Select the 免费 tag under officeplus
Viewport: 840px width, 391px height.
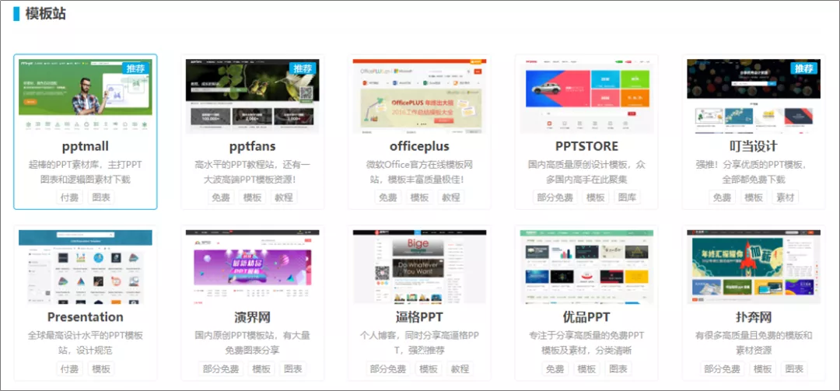388,197
